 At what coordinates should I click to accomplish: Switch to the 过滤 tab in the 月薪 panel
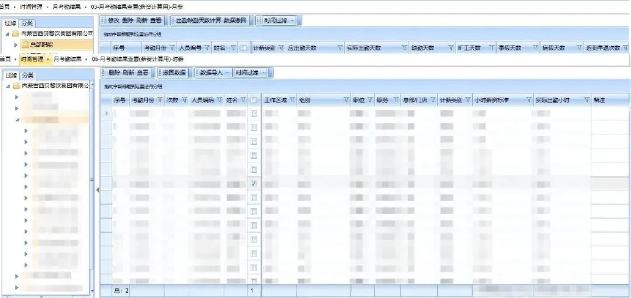[10, 23]
